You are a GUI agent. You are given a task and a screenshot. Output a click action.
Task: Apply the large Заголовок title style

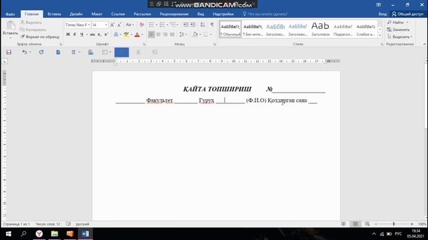(x=320, y=29)
